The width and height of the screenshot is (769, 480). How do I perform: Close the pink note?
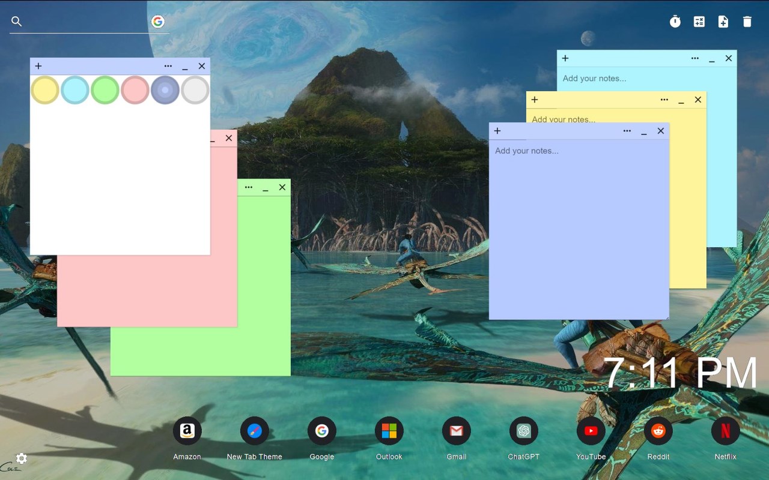pyautogui.click(x=229, y=138)
